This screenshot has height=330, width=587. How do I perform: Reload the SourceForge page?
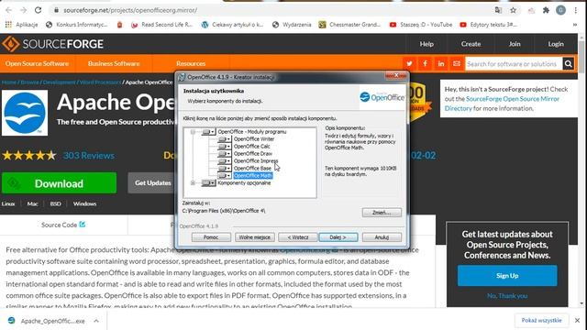tap(38, 10)
